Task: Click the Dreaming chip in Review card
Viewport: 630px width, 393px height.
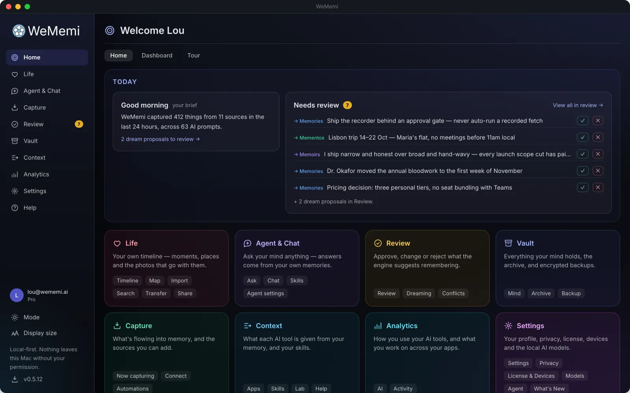Action: click(419, 294)
